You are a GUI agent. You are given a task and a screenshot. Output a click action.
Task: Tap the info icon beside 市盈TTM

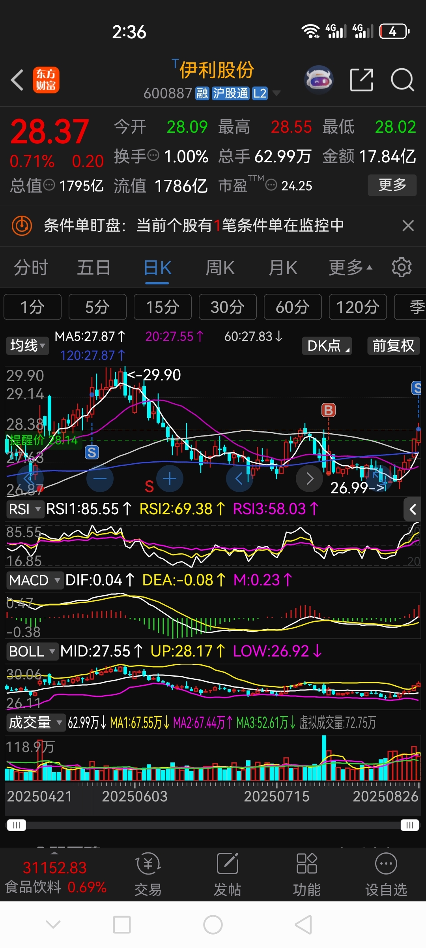click(271, 184)
